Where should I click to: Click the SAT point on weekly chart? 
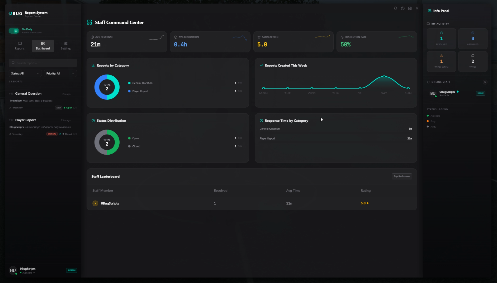384,76
